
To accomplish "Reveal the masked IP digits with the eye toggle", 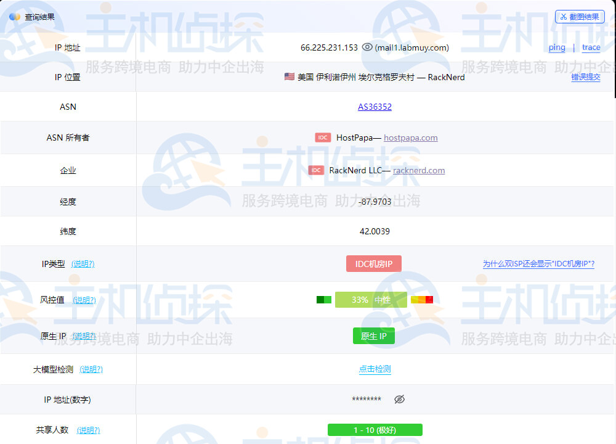I will tap(399, 399).
